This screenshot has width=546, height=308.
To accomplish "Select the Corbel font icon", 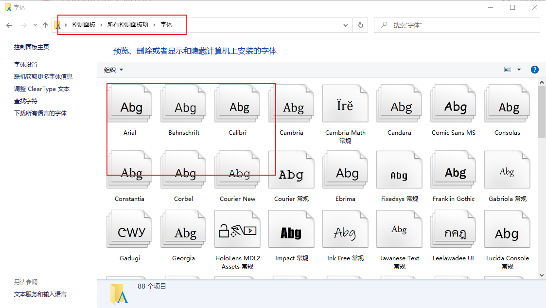I will (183, 170).
